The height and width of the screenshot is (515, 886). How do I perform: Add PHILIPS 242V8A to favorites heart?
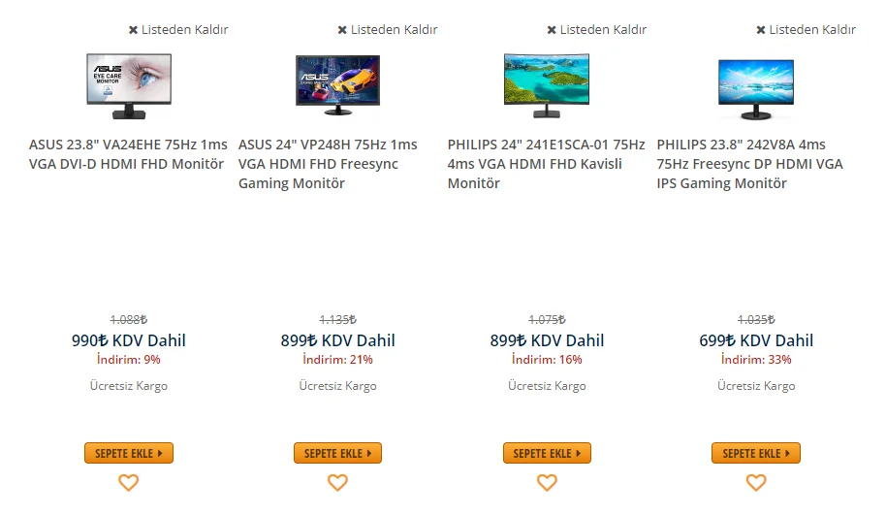(x=756, y=482)
